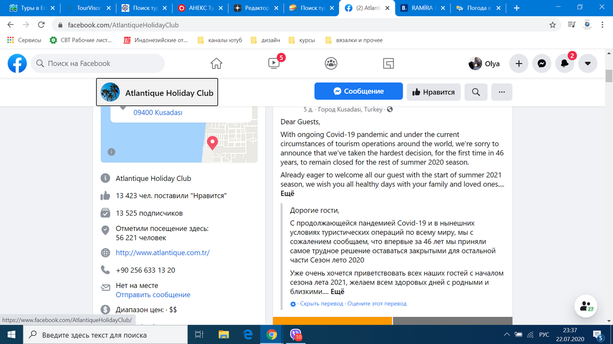This screenshot has width=613, height=344.
Task: Click the address bar URL
Action: [x=123, y=25]
